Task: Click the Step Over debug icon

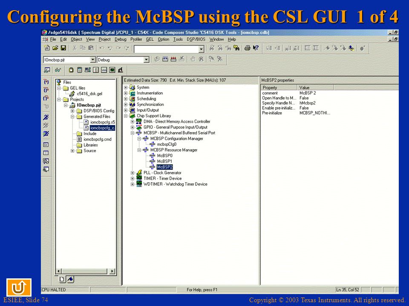Action: [x=46, y=90]
